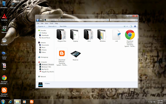This screenshot has height=104, width=166.
Task: Open the recent pages dropdown next to Forward
Action: click(x=43, y=20)
